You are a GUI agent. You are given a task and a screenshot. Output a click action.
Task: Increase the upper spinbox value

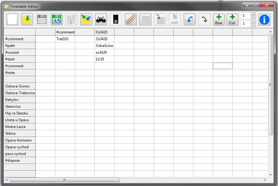[253, 14]
